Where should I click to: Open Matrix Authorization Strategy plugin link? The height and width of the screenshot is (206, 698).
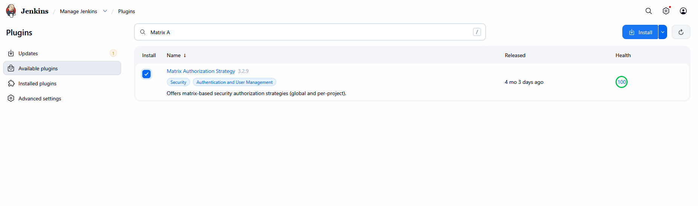pos(201,71)
